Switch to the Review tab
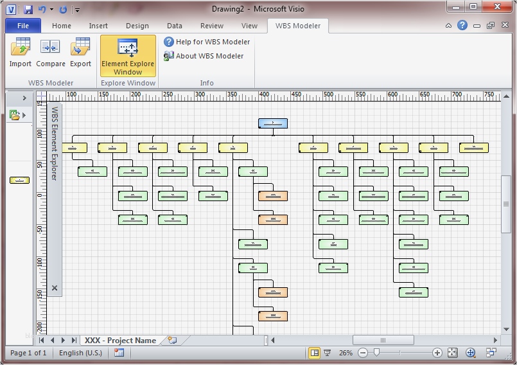517x365 pixels. 212,26
